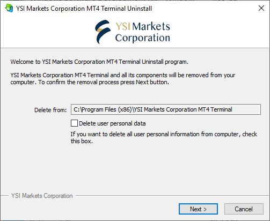270x221 pixels.
Task: Click the 'Delete user personal data' label text
Action: 112,123
